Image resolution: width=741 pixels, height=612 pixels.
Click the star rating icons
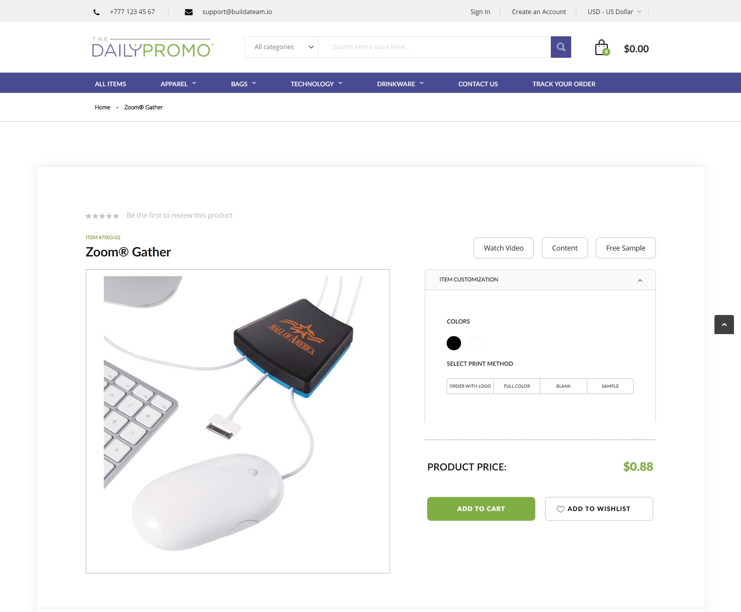102,216
